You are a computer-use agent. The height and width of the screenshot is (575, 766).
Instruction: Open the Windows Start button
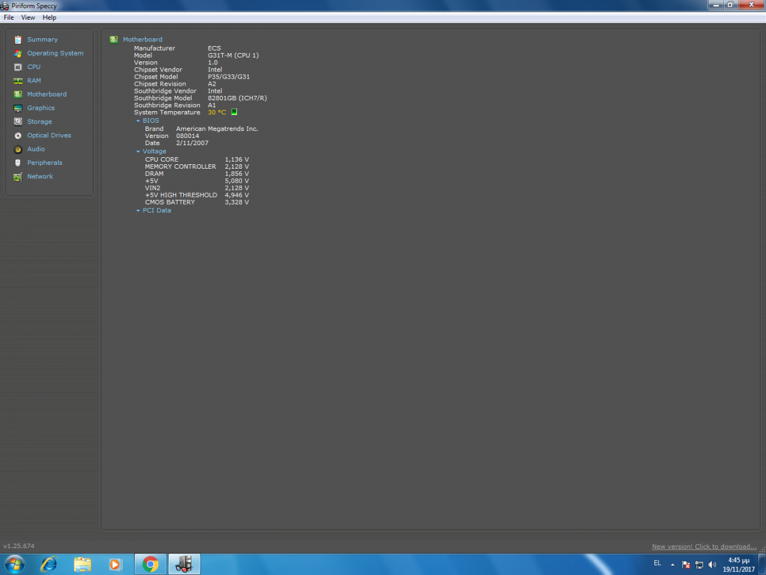[14, 564]
